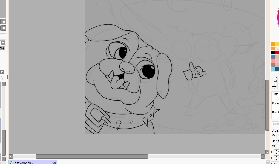Click the canvas horizontal scrollbar right arrow

coord(263,157)
